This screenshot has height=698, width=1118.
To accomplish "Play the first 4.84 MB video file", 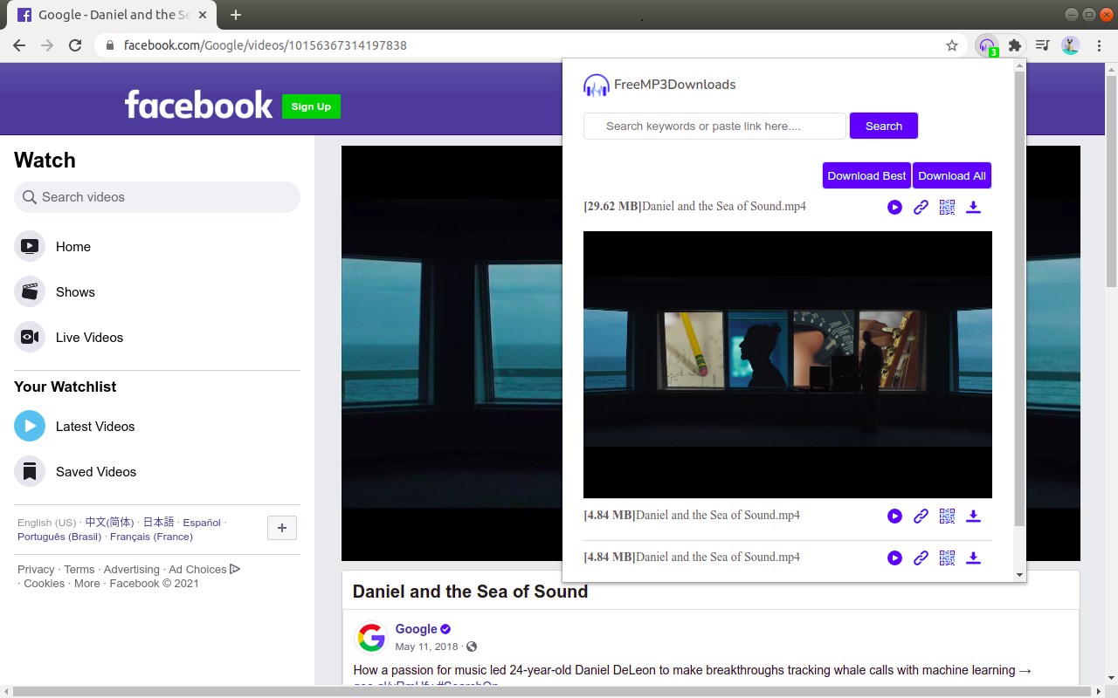I will [x=894, y=517].
